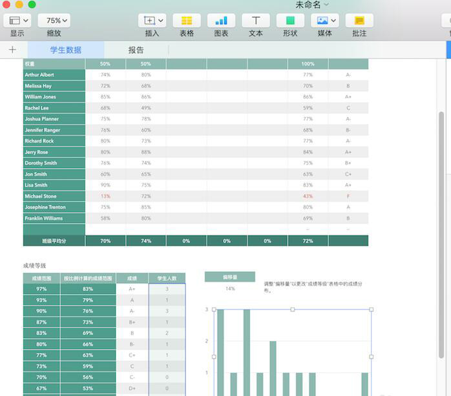
Task: Click the 按比例计算的成绩范围 column header
Action: [x=88, y=278]
